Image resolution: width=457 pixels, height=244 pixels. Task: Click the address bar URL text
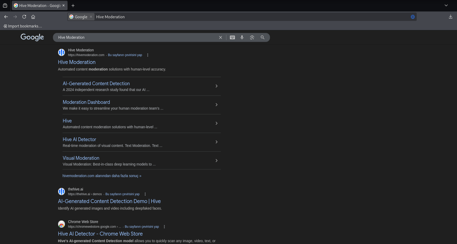point(110,17)
